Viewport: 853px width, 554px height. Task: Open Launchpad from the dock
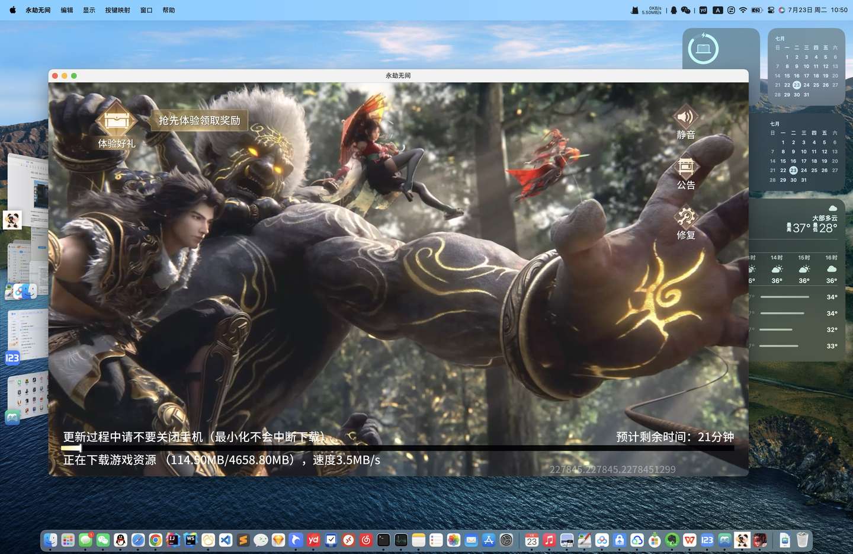pyautogui.click(x=68, y=540)
